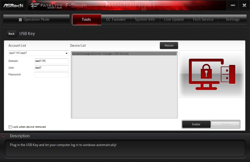250x162 pixels.
Task: Click the ASRock logo
Action: click(13, 5)
